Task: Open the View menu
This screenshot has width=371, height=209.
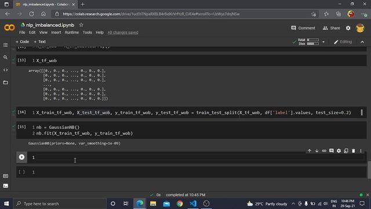Action: coord(43,33)
